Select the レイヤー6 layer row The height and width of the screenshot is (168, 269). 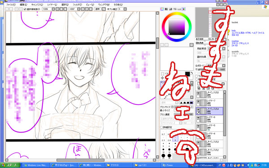click(x=209, y=119)
